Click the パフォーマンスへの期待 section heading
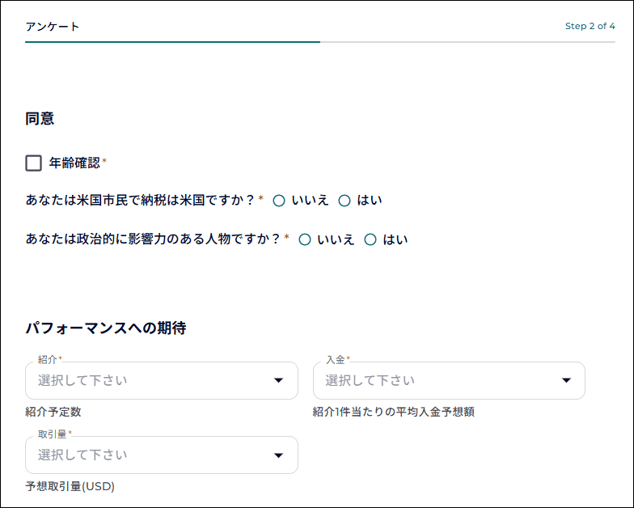The height and width of the screenshot is (508, 634). coord(106,328)
